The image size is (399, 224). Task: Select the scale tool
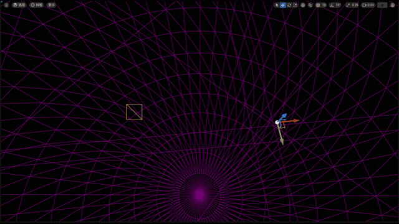pos(295,5)
